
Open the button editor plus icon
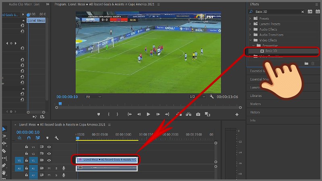pos(237,115)
